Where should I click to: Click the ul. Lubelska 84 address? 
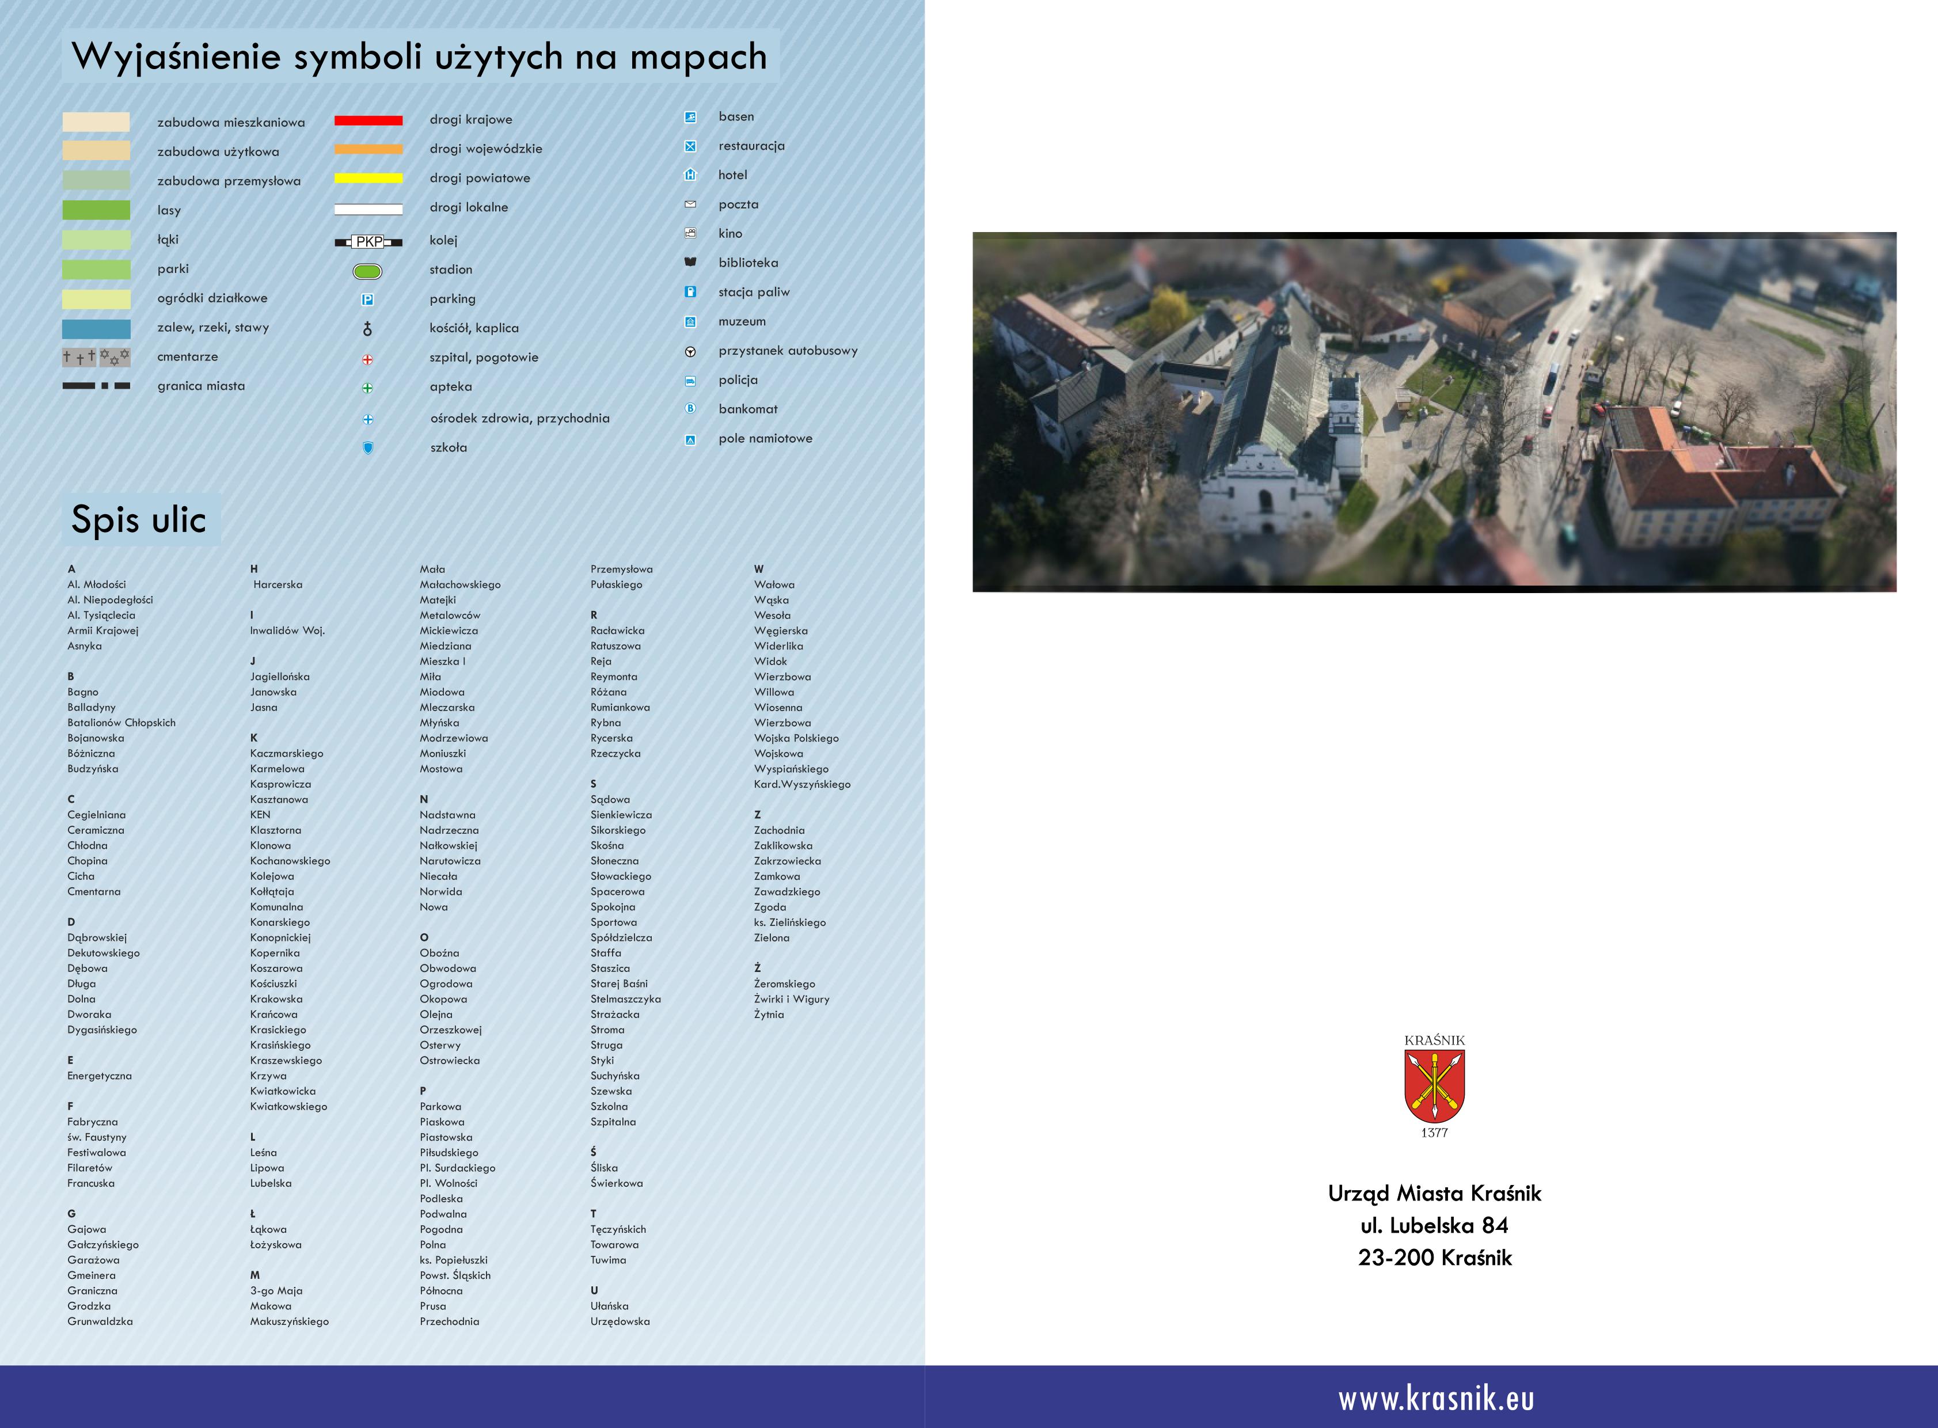1434,1225
